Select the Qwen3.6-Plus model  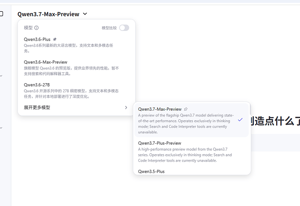click(x=77, y=45)
